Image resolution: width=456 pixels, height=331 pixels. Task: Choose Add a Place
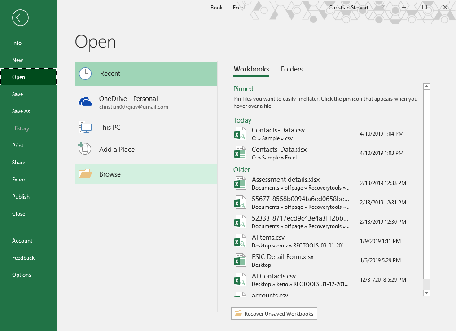[x=146, y=150]
